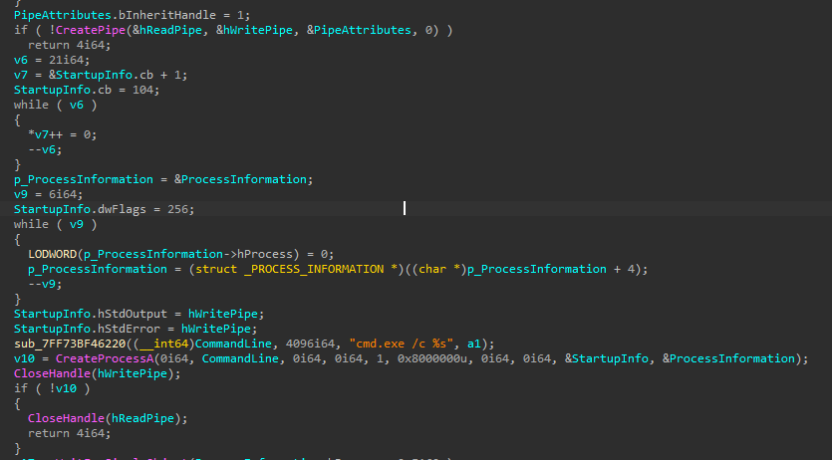
Task: Select the while ( v6 ) loop header
Action: coord(56,105)
